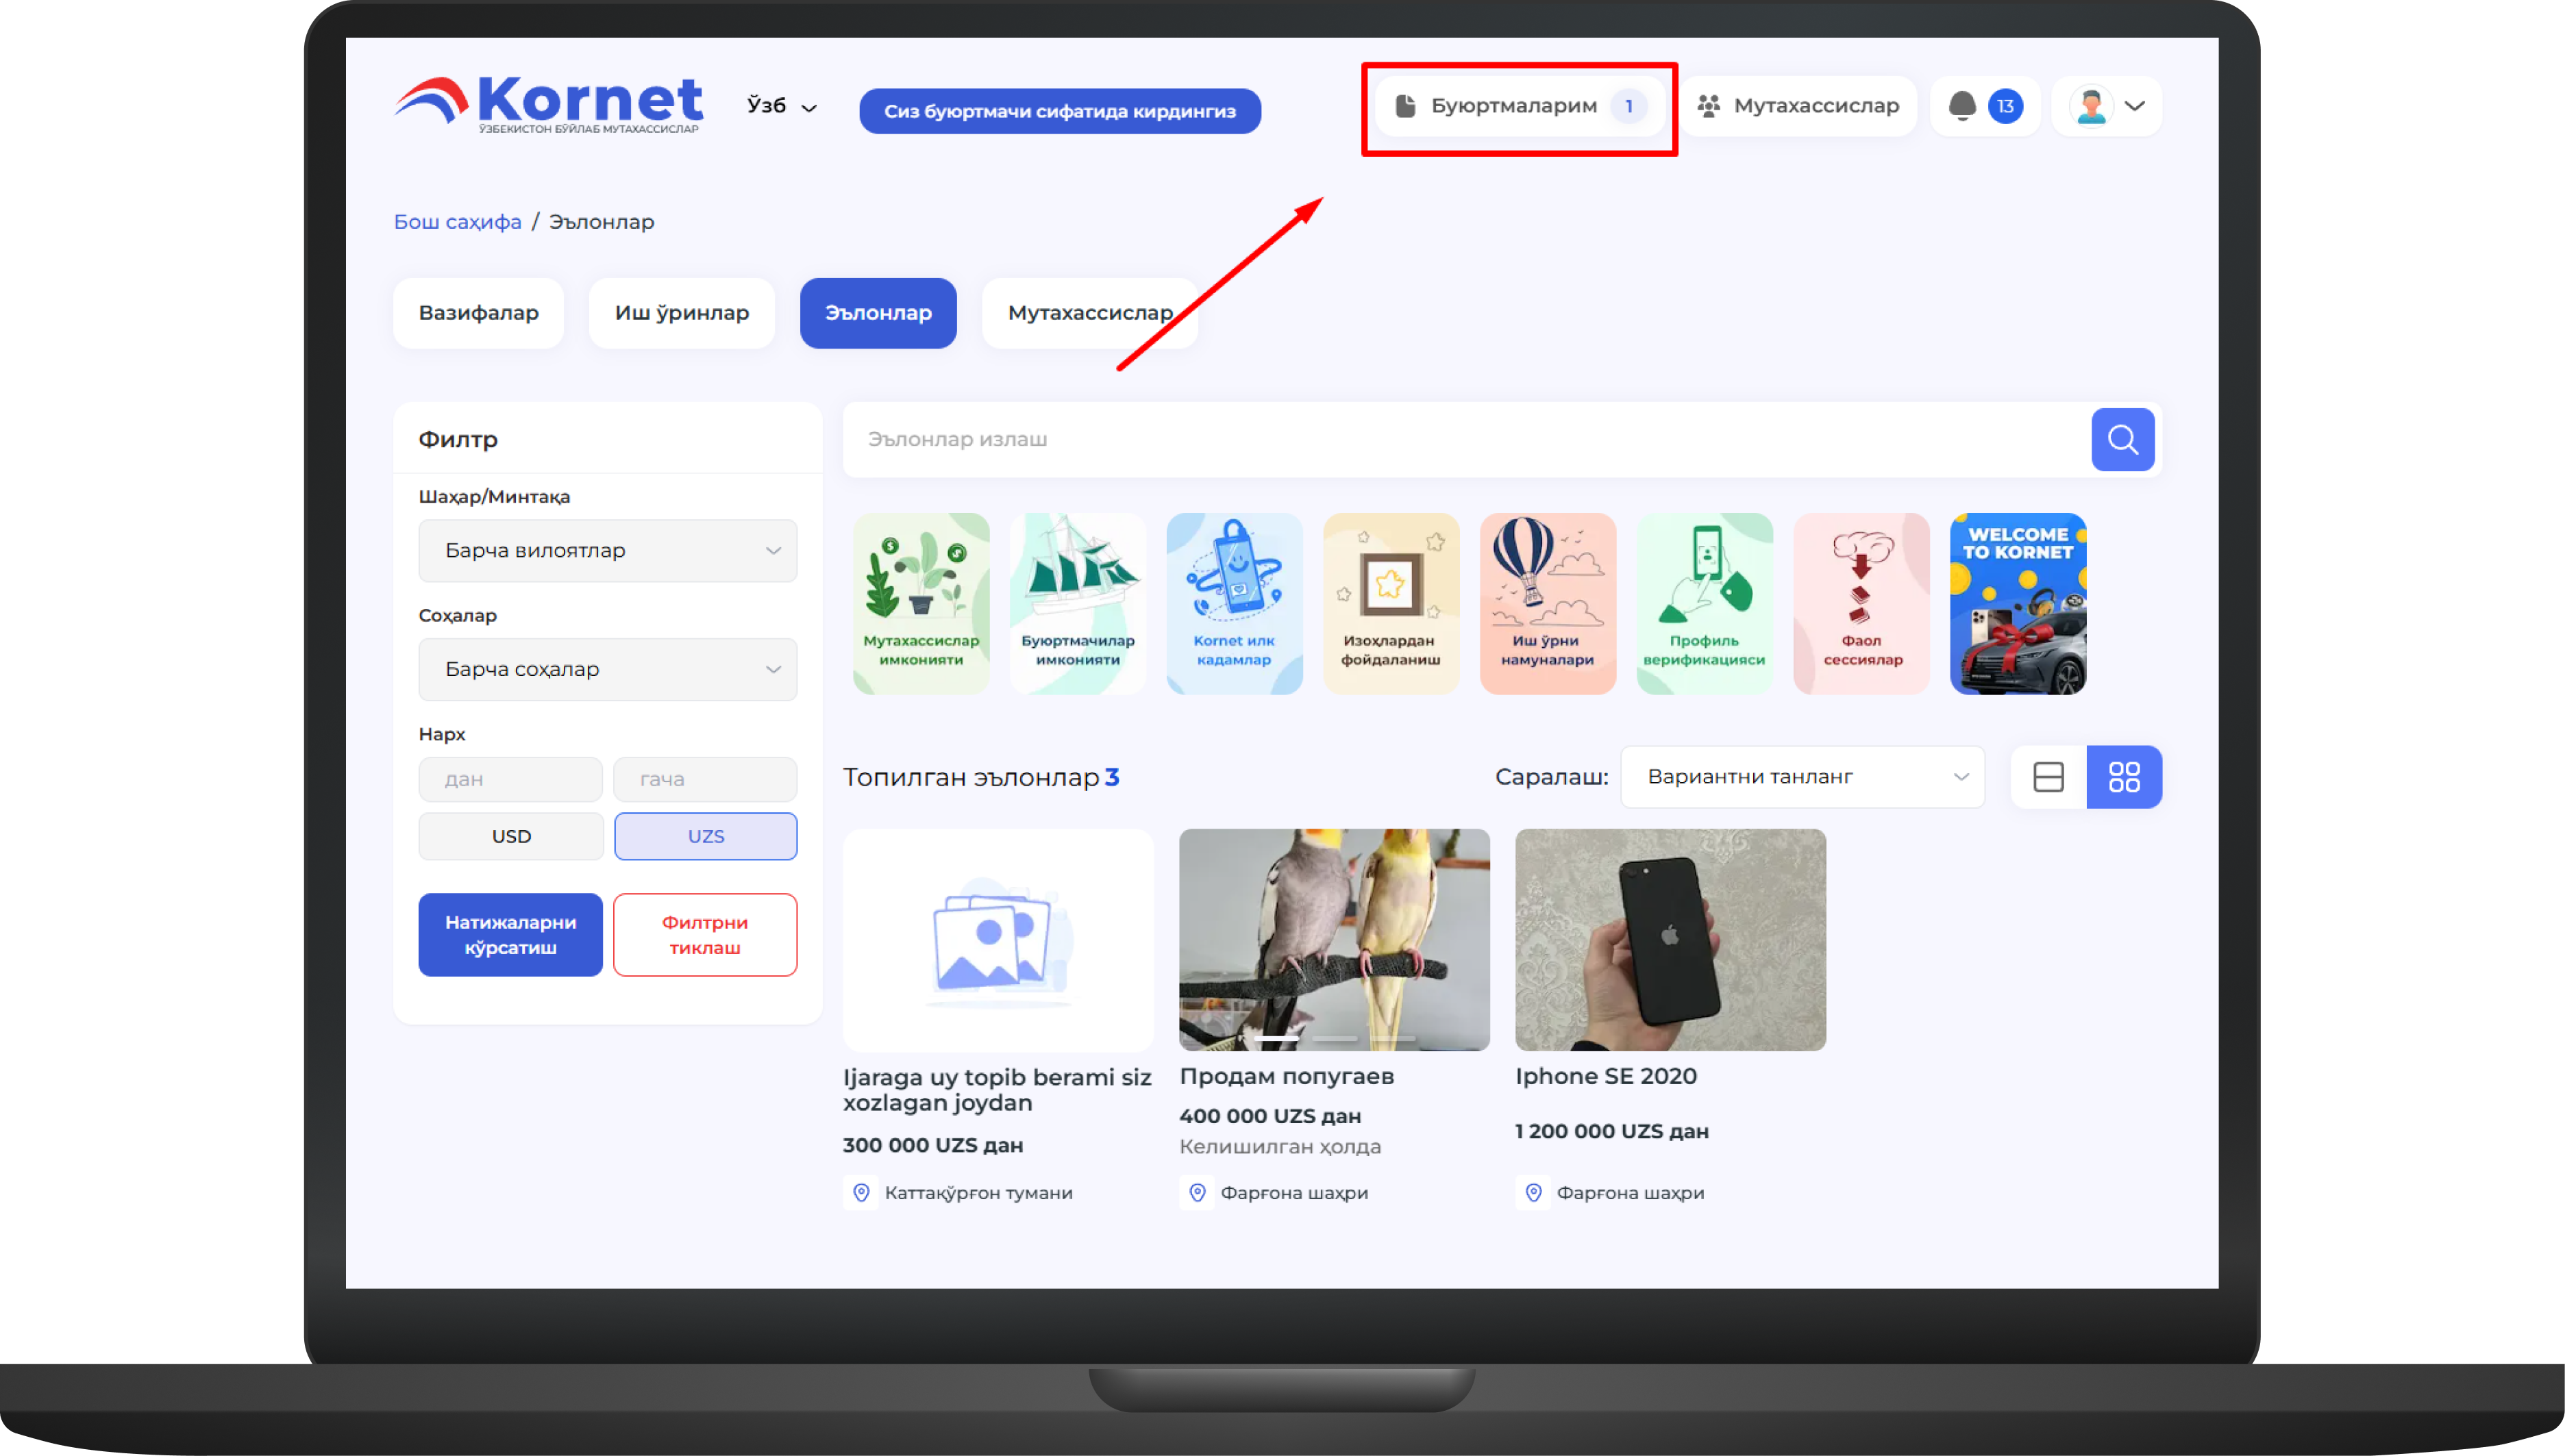Switch to the Иш ўринлар tab
The image size is (2565, 1456).
tap(681, 313)
